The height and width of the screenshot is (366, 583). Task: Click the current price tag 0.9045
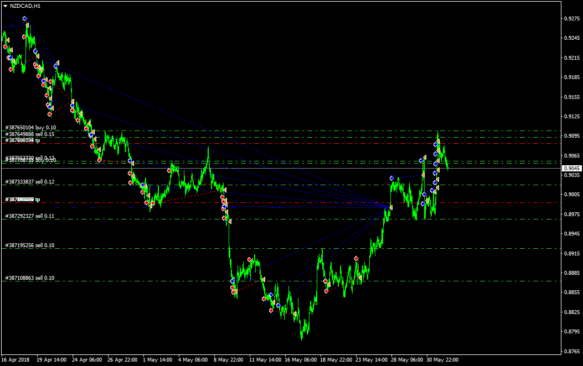click(x=572, y=169)
